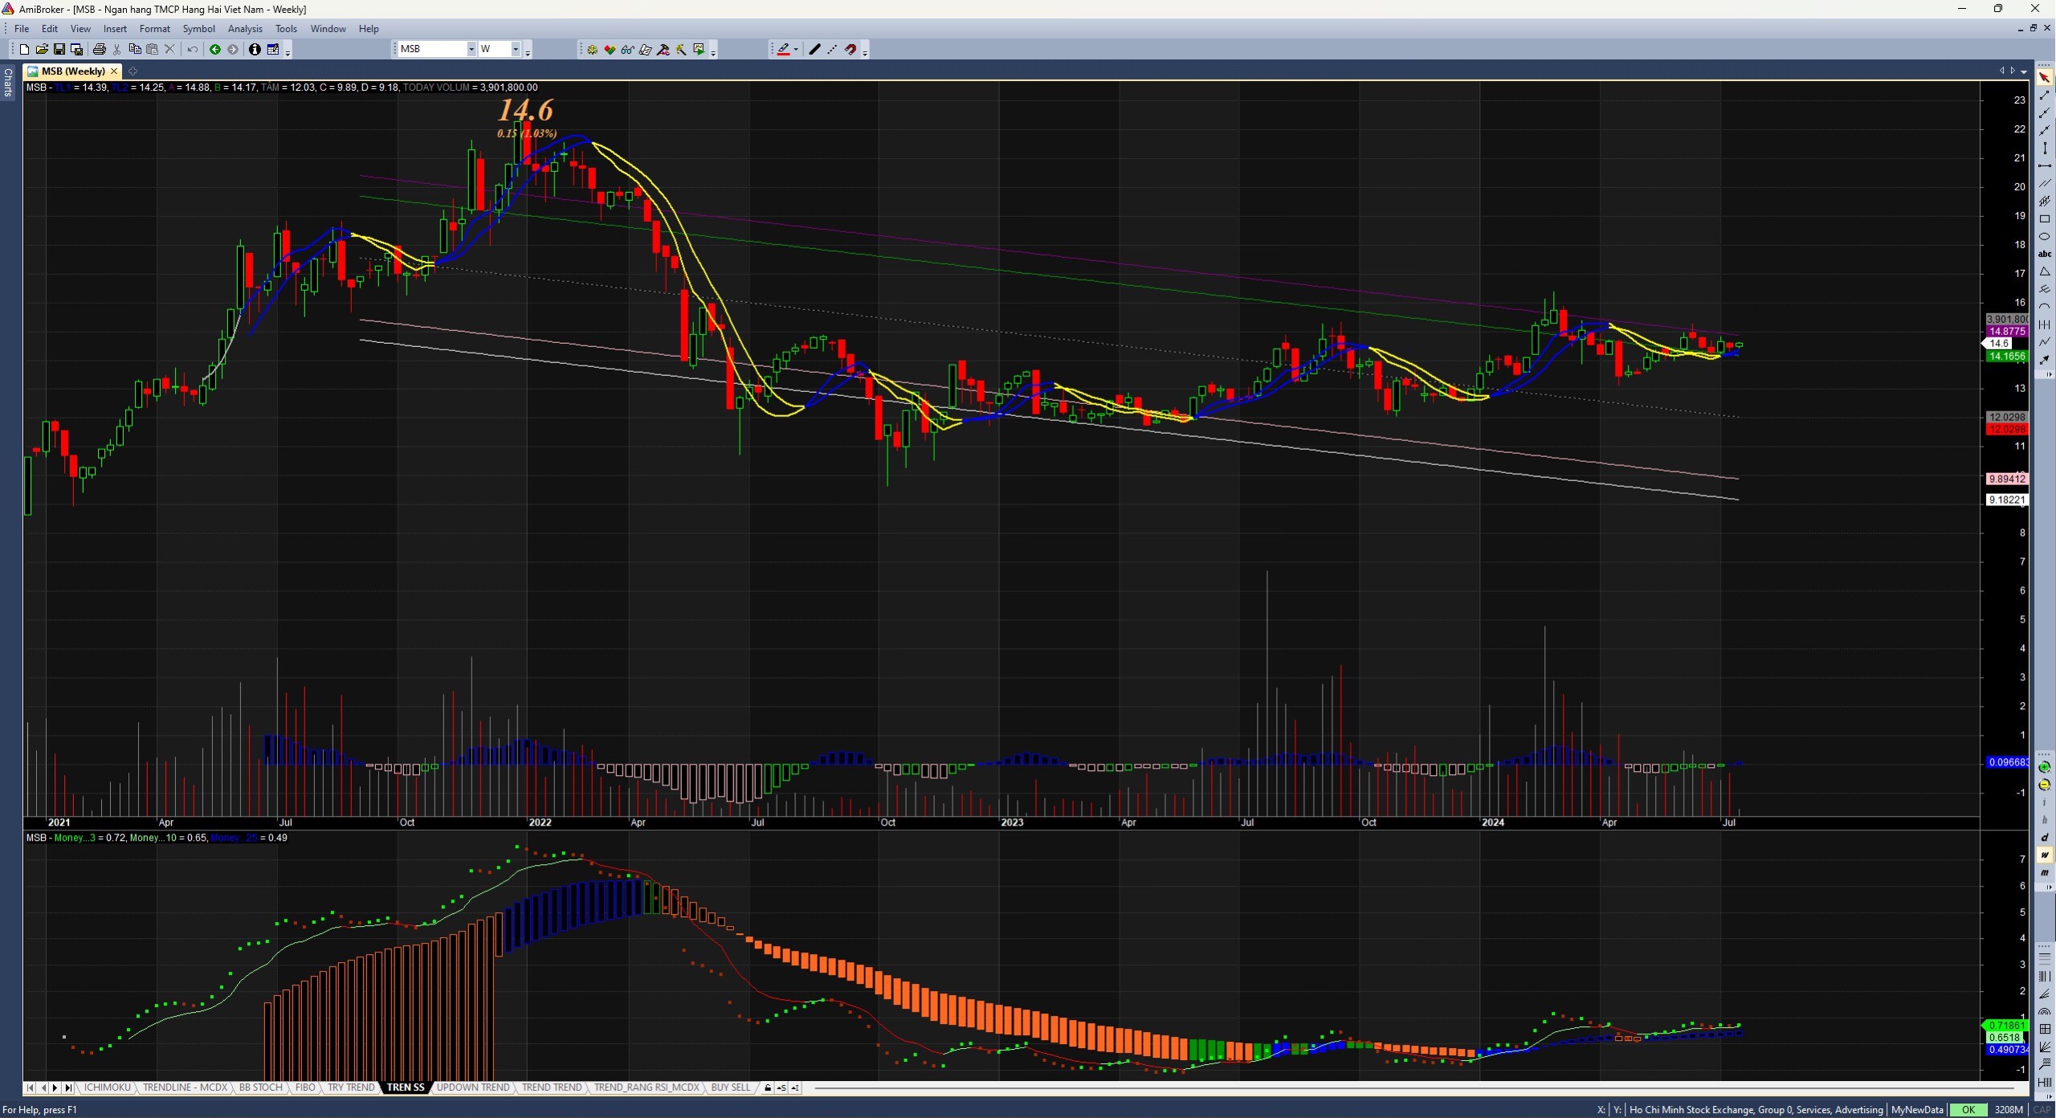Select the Ellipse drawing tool
The image size is (2056, 1118).
pyautogui.click(x=2044, y=236)
